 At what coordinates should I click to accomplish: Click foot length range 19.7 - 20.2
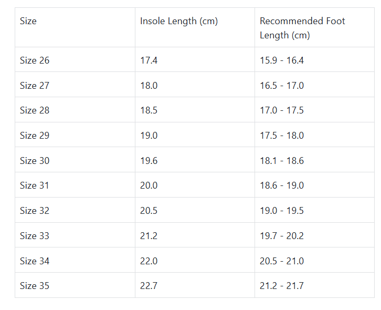(282, 236)
